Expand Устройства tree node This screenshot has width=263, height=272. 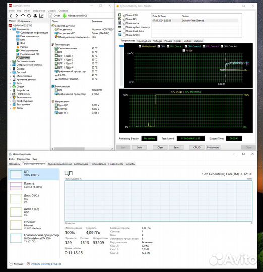pyautogui.click(x=10, y=90)
